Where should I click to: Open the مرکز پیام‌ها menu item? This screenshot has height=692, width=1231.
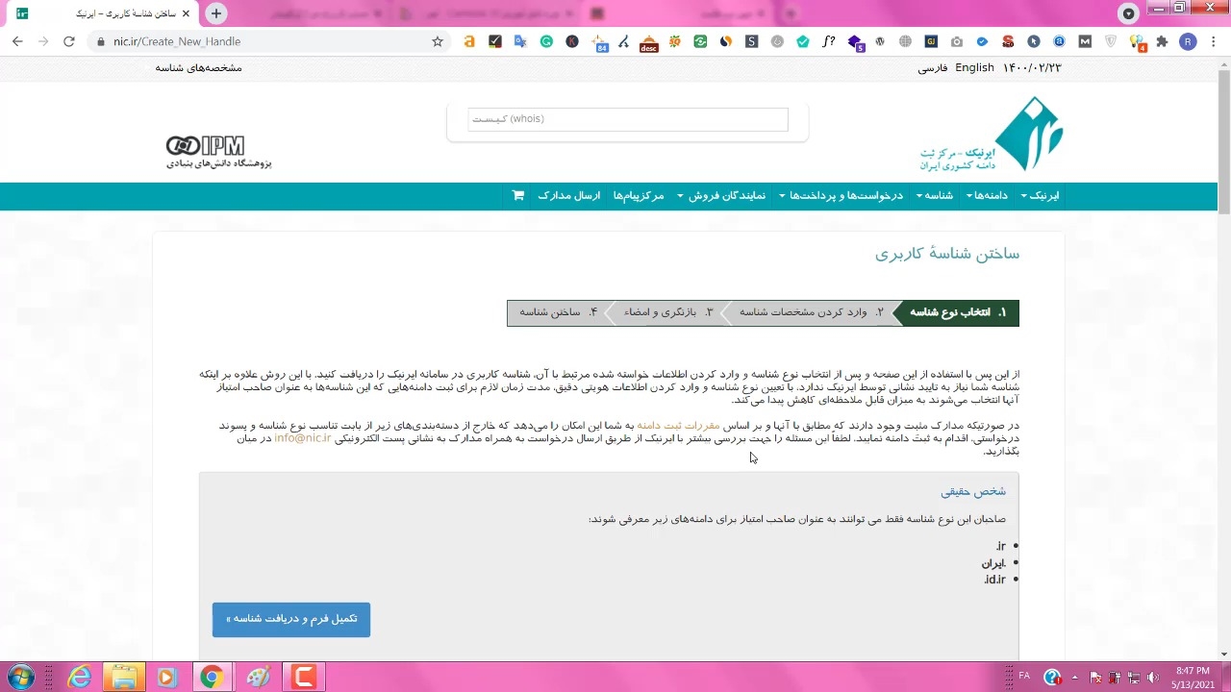coord(639,196)
